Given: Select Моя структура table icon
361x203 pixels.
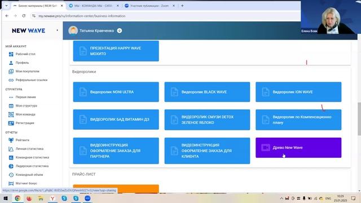Looking at the screenshot, I should coord(11,106).
